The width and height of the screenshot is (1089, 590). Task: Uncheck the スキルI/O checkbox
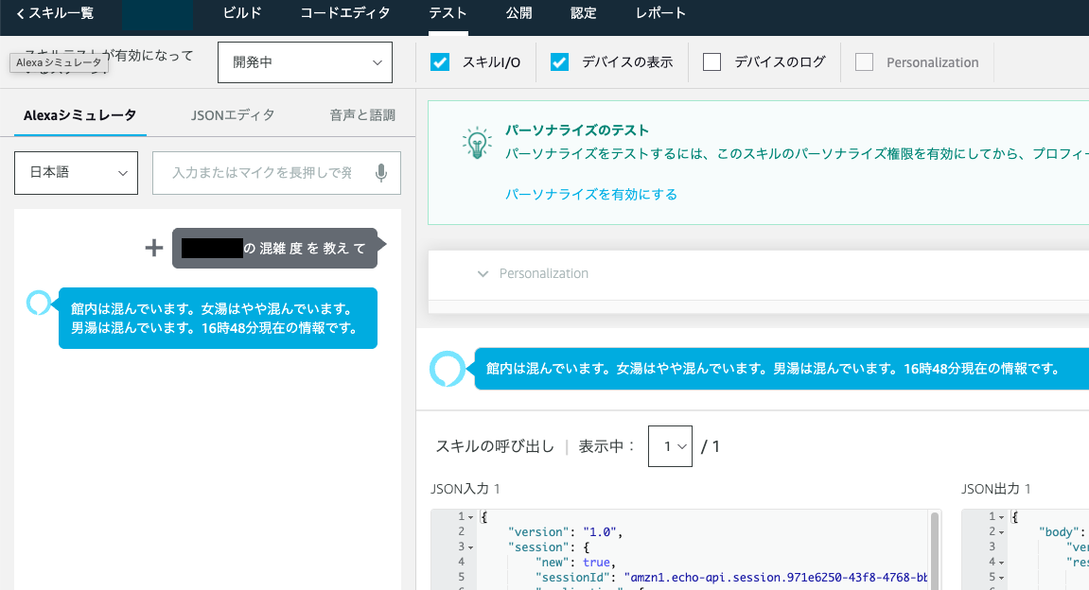[x=440, y=62]
